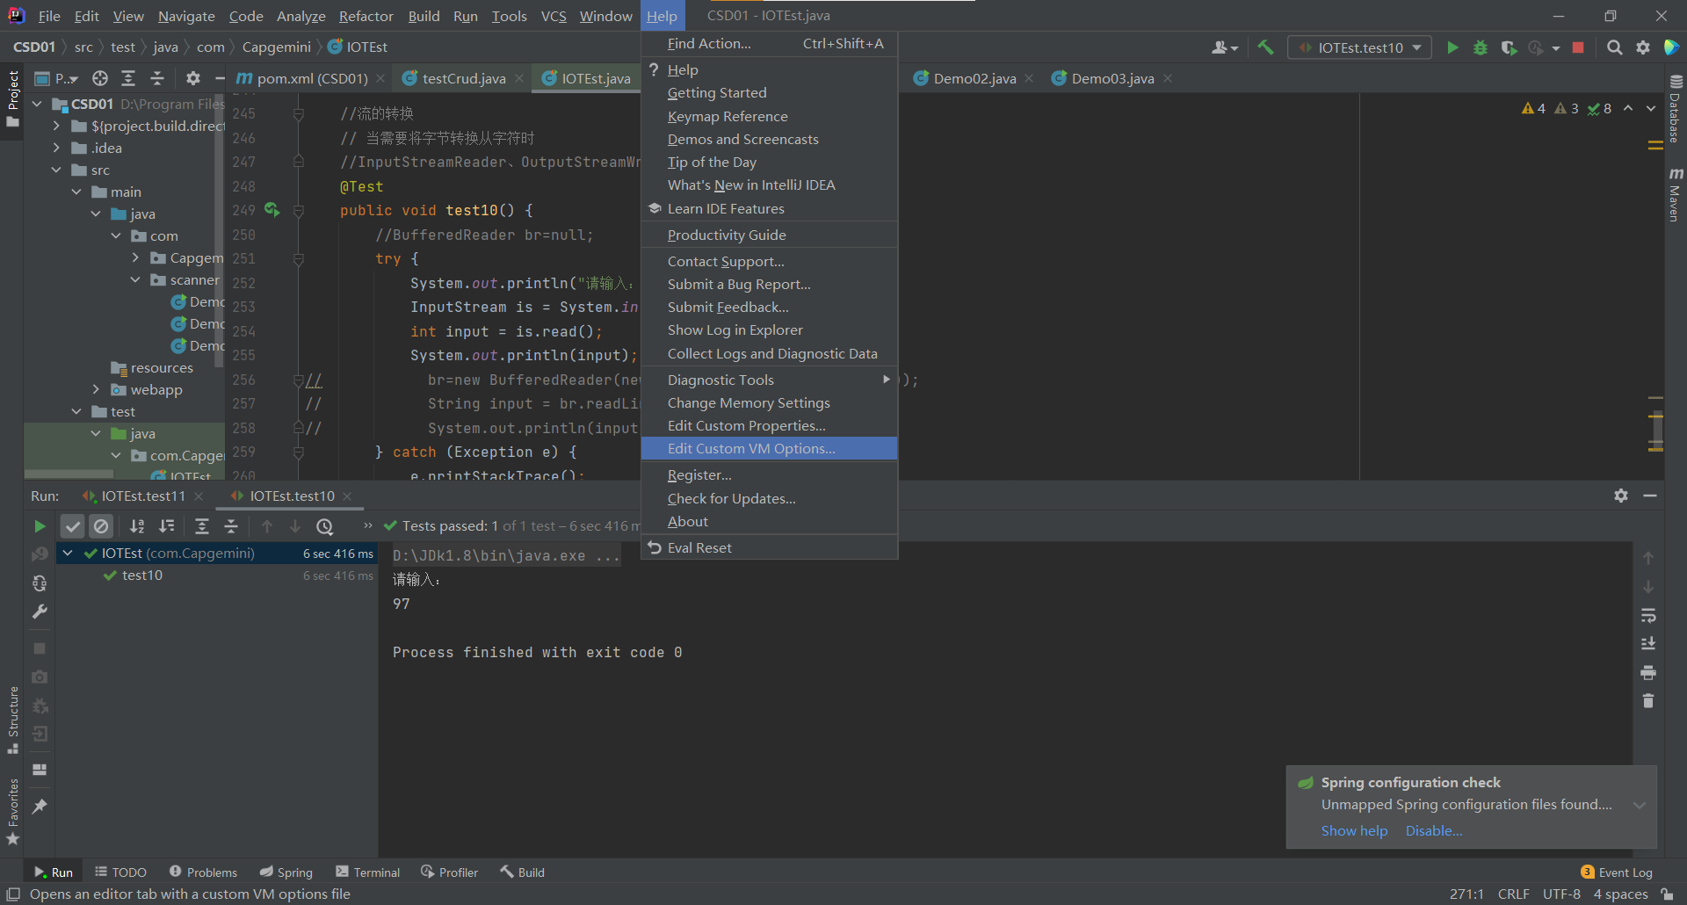The width and height of the screenshot is (1687, 905).
Task: Clear console with trash icon
Action: (1648, 700)
